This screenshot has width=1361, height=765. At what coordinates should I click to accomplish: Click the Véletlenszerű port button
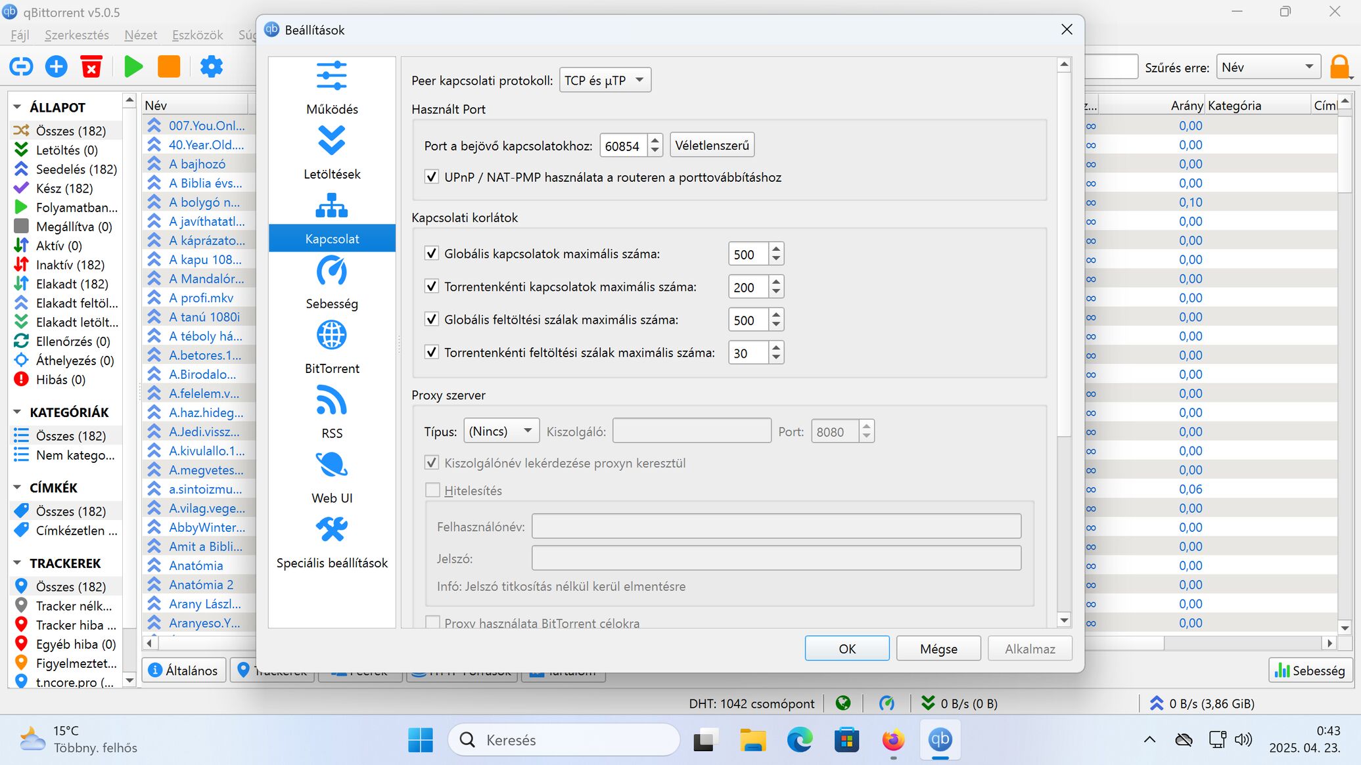712,145
